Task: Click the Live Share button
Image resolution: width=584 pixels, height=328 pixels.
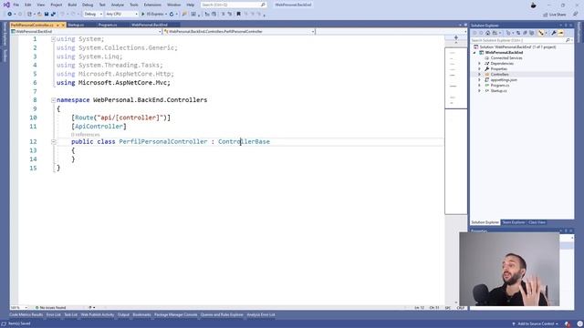Action: point(554,15)
